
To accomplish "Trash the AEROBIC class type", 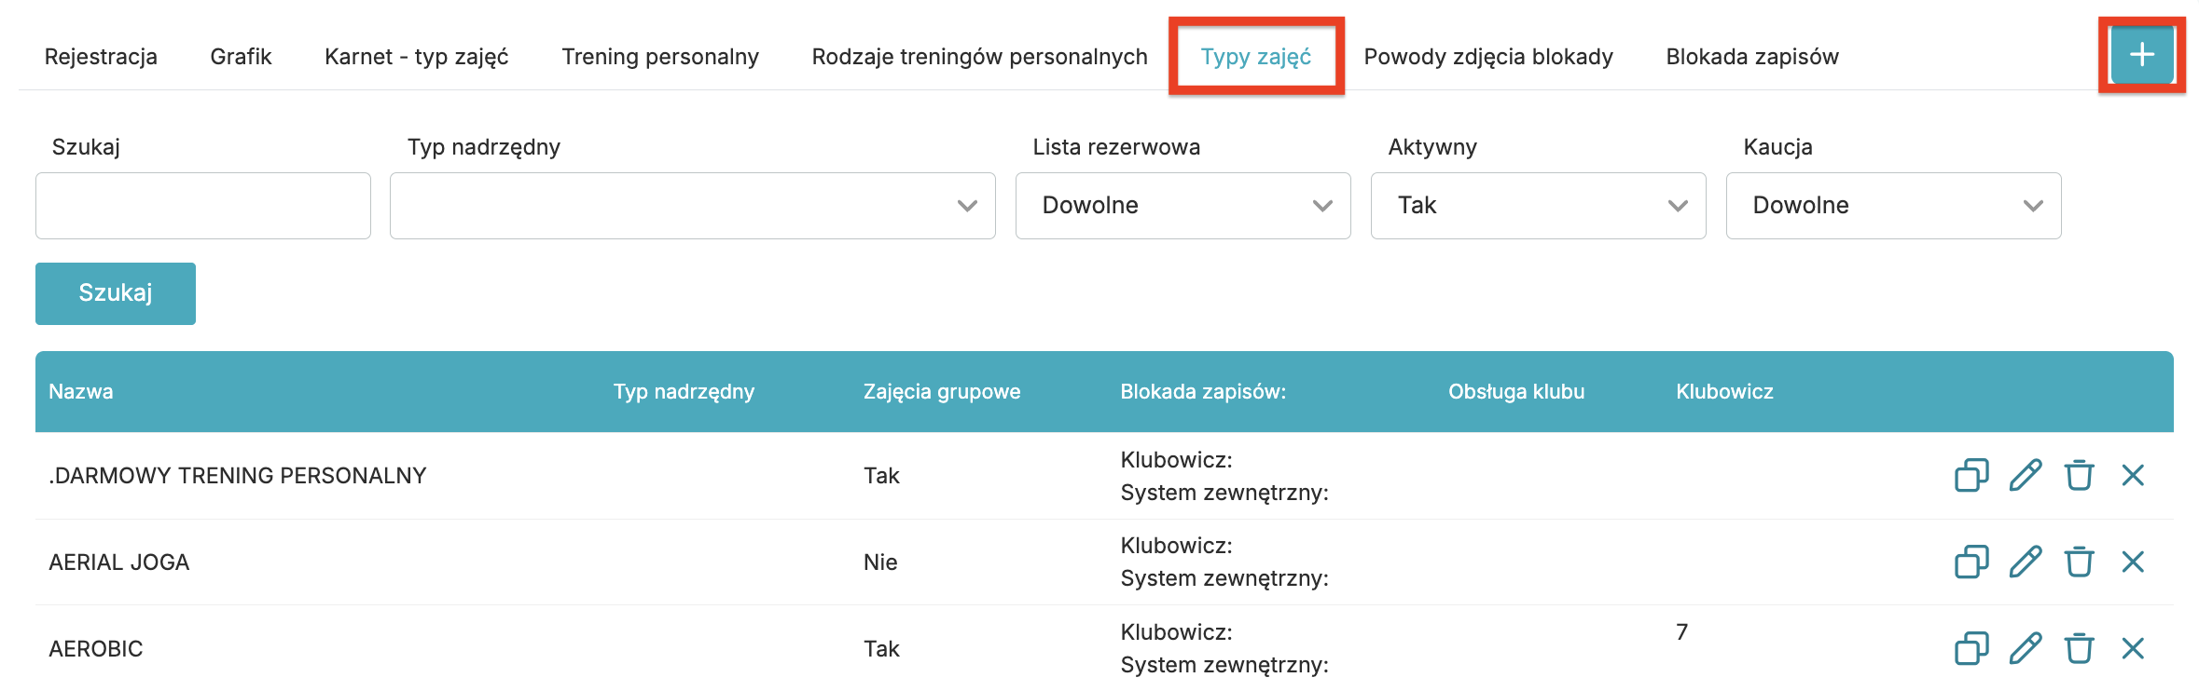I will pyautogui.click(x=2079, y=648).
